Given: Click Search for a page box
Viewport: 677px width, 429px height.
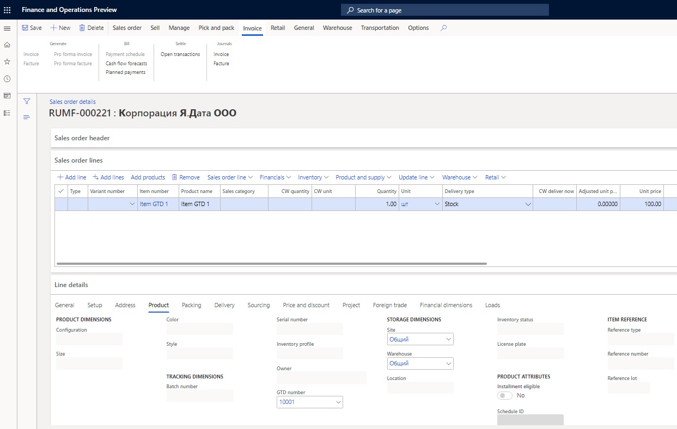Looking at the screenshot, I should point(444,10).
